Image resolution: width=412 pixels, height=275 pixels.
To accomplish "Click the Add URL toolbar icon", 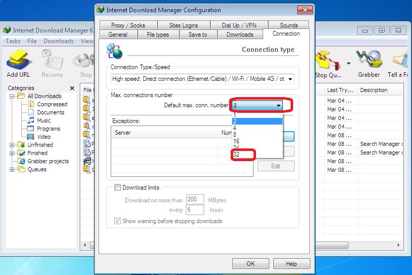I will [x=18, y=60].
